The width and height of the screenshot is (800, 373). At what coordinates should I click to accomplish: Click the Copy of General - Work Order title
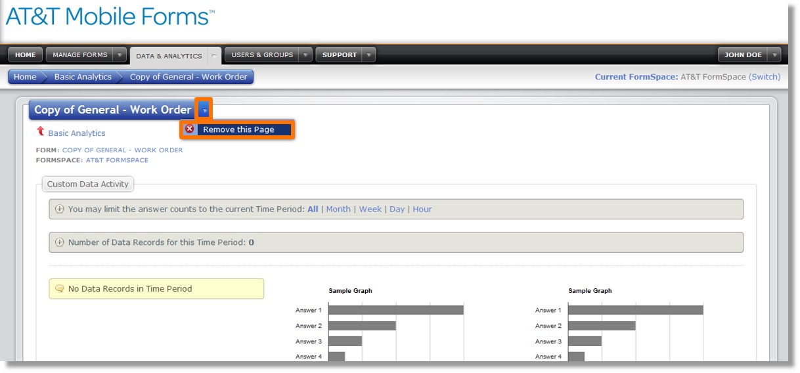coord(113,110)
